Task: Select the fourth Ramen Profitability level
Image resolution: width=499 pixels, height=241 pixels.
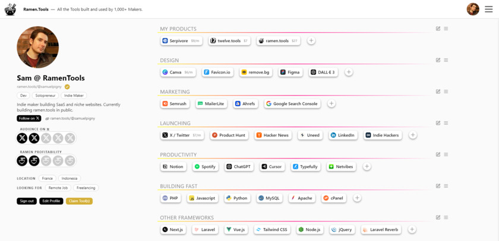Action: [x=58, y=161]
